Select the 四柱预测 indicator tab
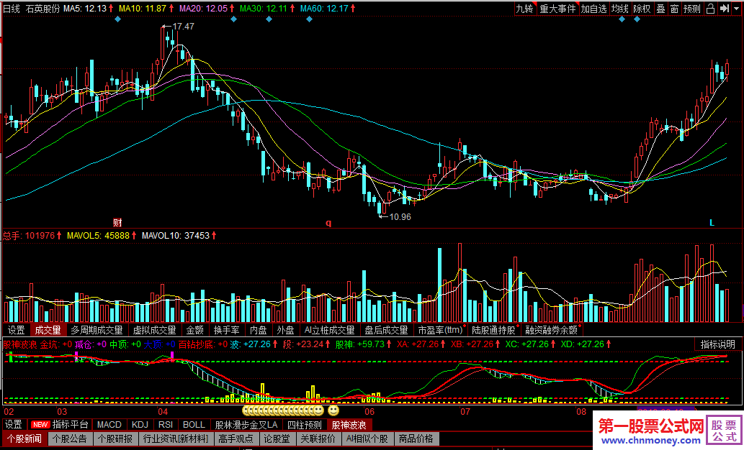The image size is (744, 450). pyautogui.click(x=305, y=425)
